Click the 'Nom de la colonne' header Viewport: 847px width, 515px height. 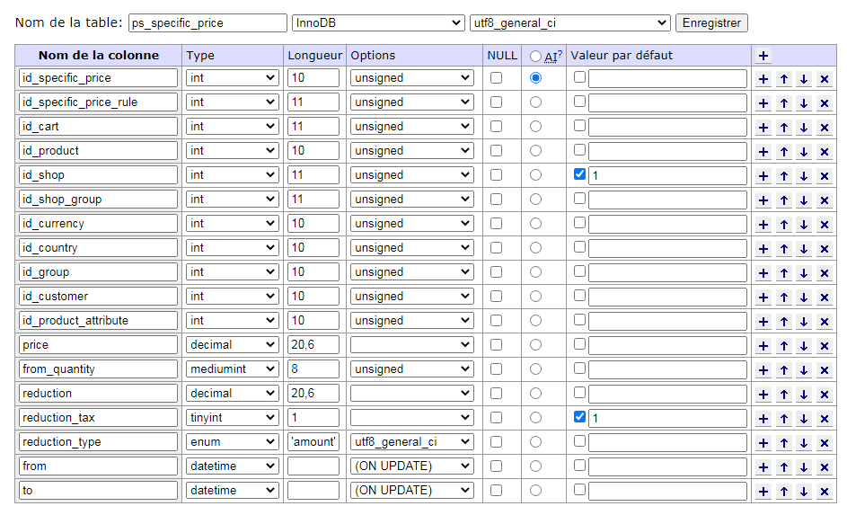(x=98, y=55)
